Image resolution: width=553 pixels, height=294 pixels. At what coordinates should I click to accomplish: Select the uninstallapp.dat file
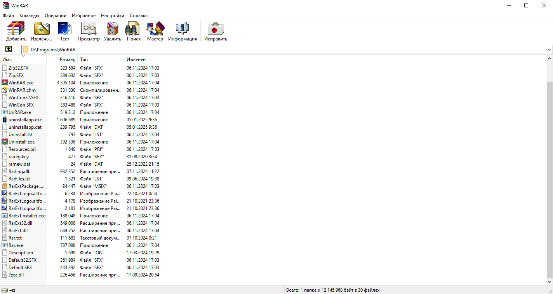25,127
